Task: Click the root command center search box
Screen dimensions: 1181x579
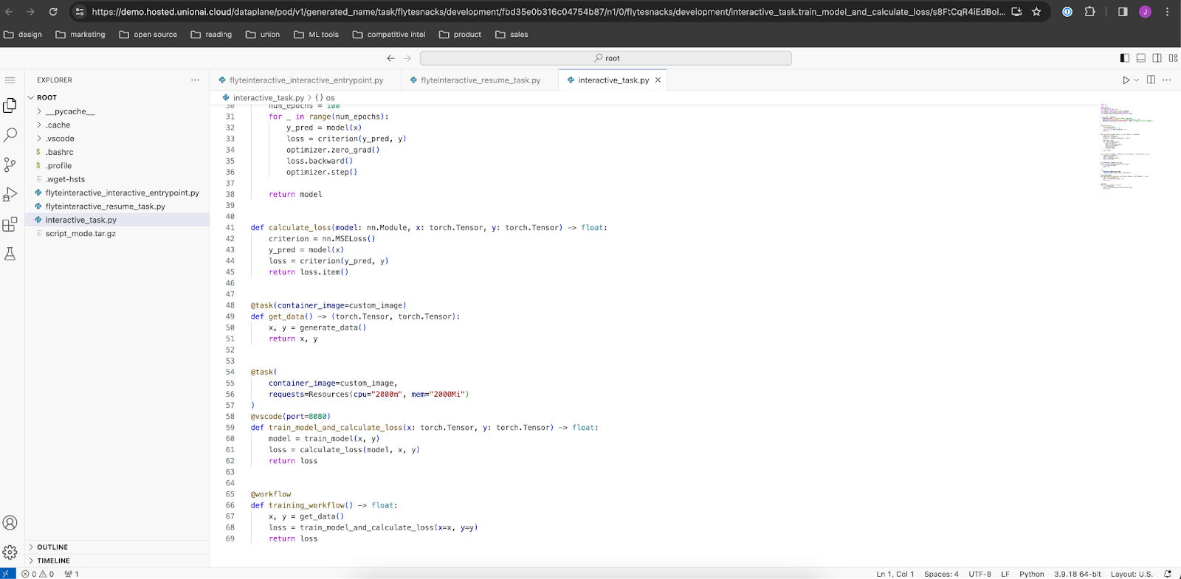Action: tap(606, 58)
